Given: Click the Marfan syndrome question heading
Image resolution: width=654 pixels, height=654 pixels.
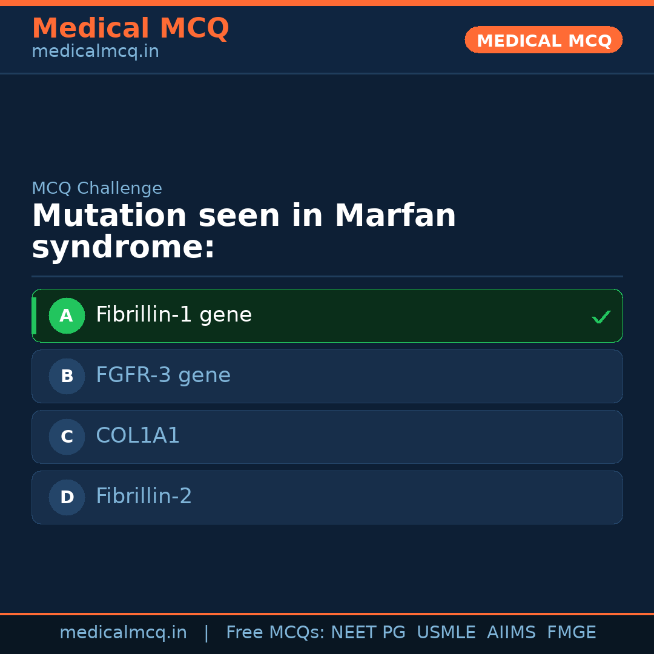Looking at the screenshot, I should pyautogui.click(x=243, y=232).
